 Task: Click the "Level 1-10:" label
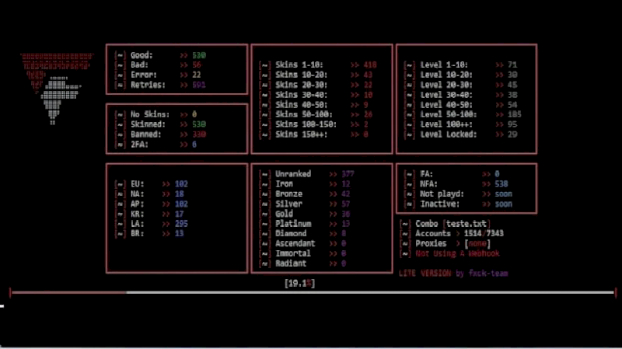click(x=444, y=65)
